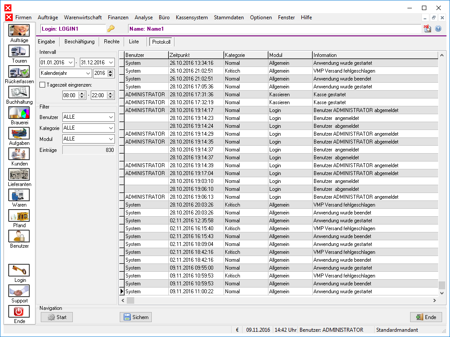The height and width of the screenshot is (337, 450).
Task: Expand the Kalenderjahr interval dropdown
Action: tap(88, 73)
